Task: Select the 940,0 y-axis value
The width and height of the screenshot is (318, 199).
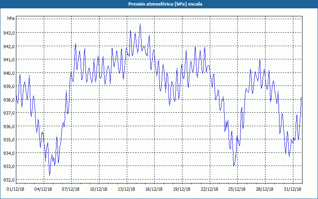Action: coord(9,73)
